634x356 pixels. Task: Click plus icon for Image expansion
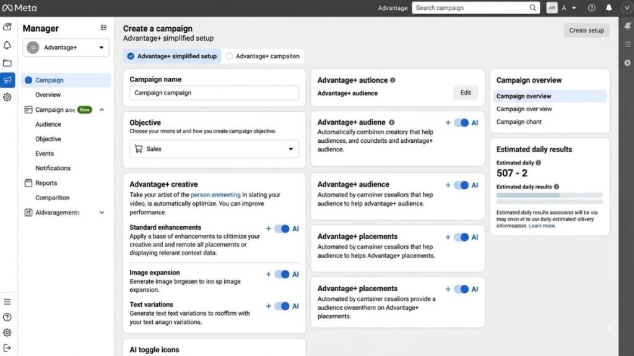269,274
